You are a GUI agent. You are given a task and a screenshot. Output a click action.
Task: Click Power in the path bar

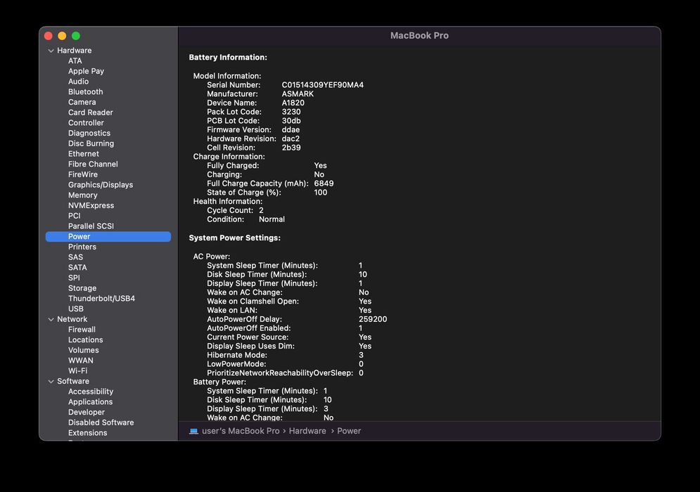349,431
